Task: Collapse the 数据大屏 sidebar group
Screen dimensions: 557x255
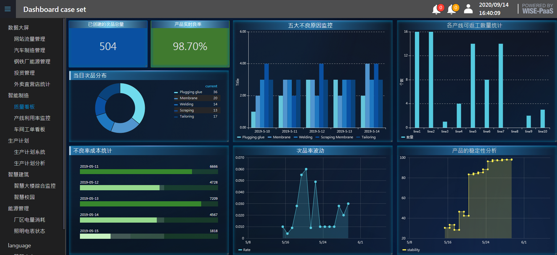Action: coord(18,27)
